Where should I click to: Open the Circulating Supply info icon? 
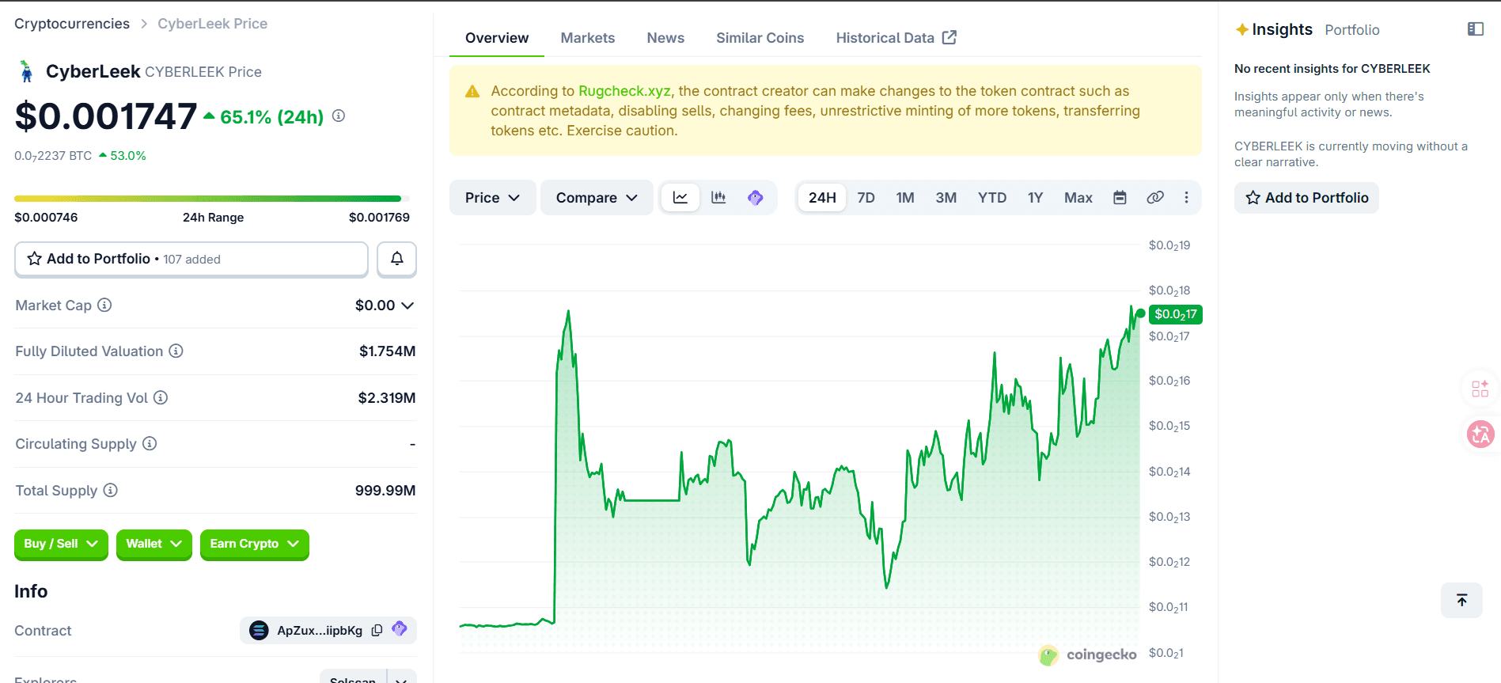coord(150,443)
